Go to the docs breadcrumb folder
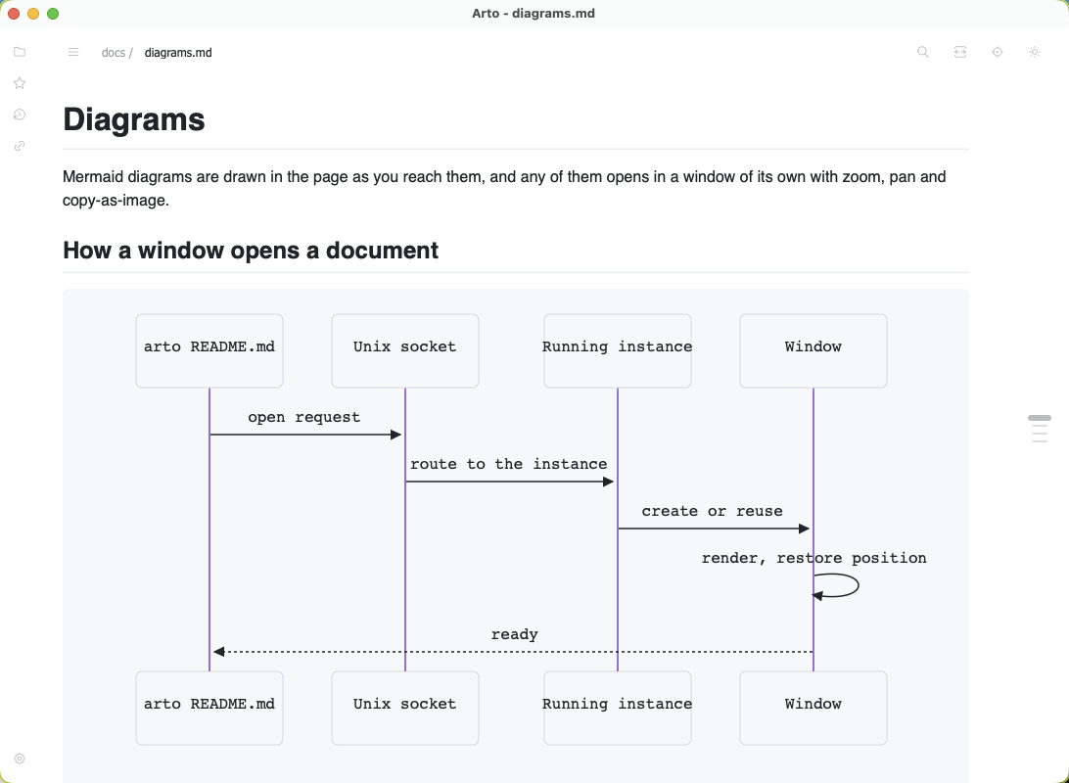The width and height of the screenshot is (1069, 783). tap(114, 53)
